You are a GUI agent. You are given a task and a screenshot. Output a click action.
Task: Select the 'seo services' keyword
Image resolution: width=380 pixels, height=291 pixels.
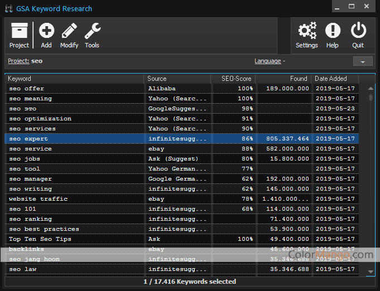[x=32, y=129]
